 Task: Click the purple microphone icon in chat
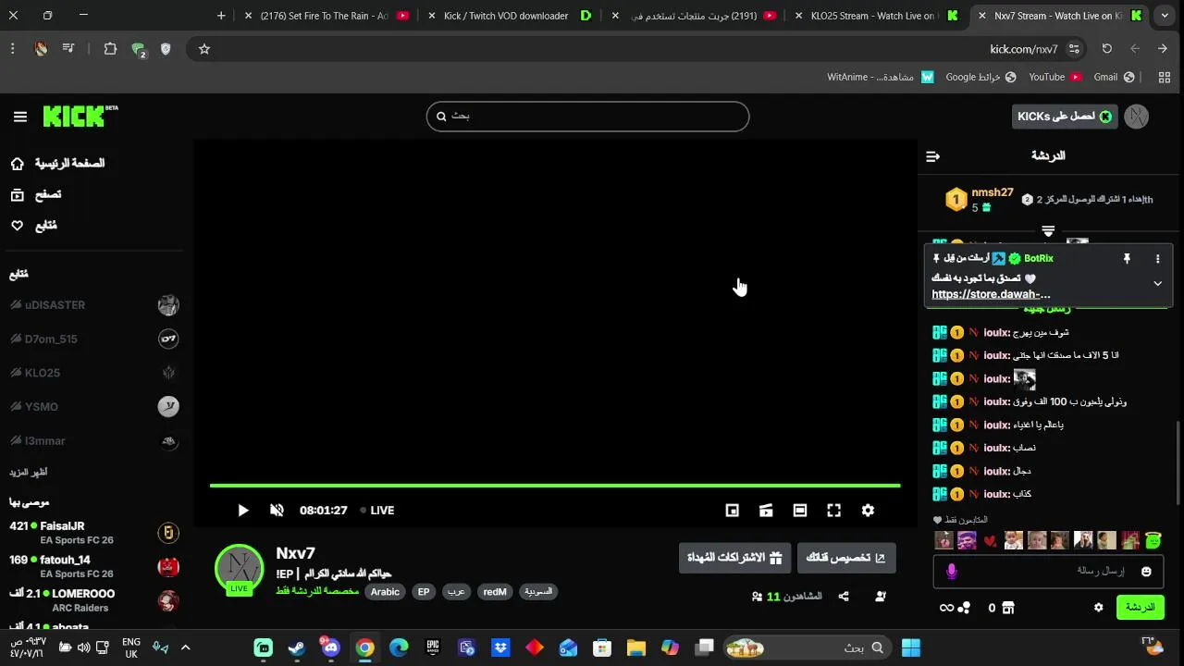click(x=951, y=572)
